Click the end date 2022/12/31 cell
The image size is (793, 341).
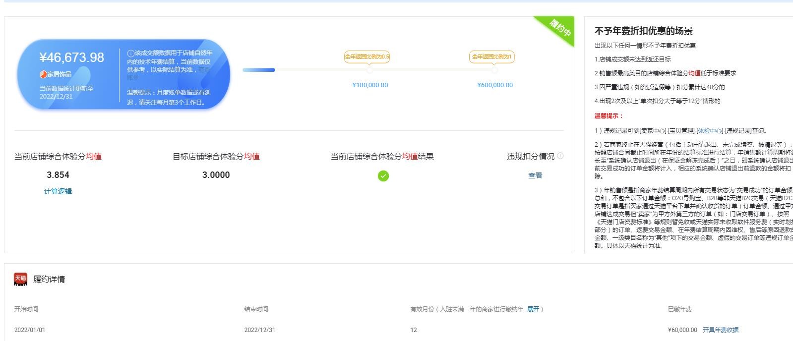pos(260,330)
